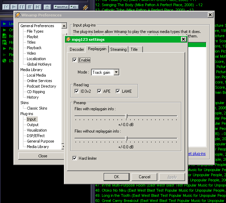This screenshot has height=203, width=226.
Task: Toggle the Repeat button next to Shuffle
Action: pyautogui.click(x=74, y=7)
